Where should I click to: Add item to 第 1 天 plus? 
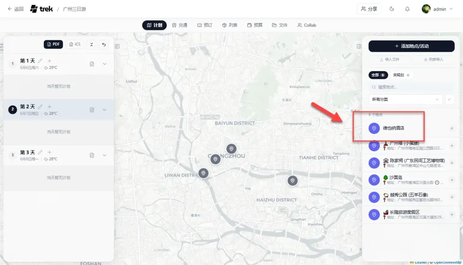coord(49,61)
